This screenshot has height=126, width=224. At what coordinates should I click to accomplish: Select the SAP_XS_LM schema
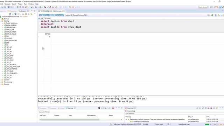(10, 30)
